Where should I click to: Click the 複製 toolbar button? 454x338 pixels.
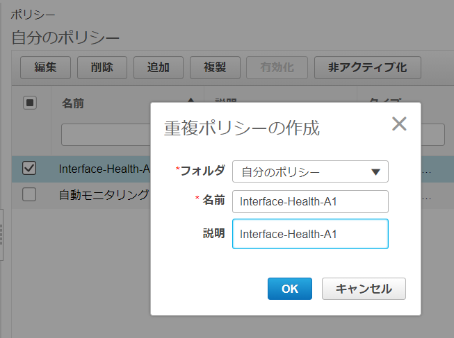point(215,67)
